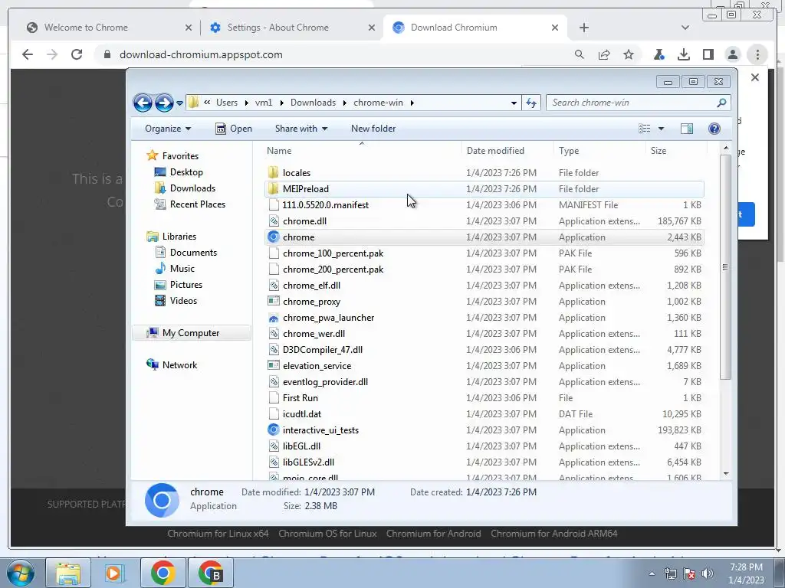785x588 pixels.
Task: Select My Computer in navigation pane
Action: pyautogui.click(x=191, y=333)
